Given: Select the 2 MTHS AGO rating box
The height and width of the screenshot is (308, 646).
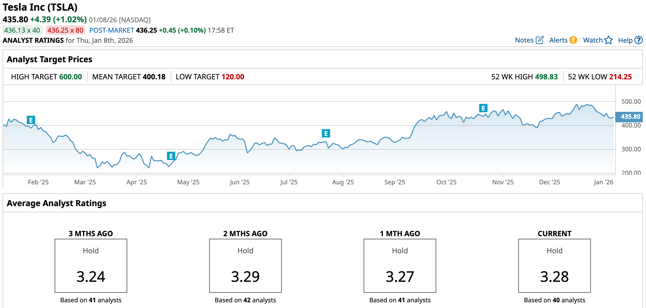Looking at the screenshot, I should (245, 265).
